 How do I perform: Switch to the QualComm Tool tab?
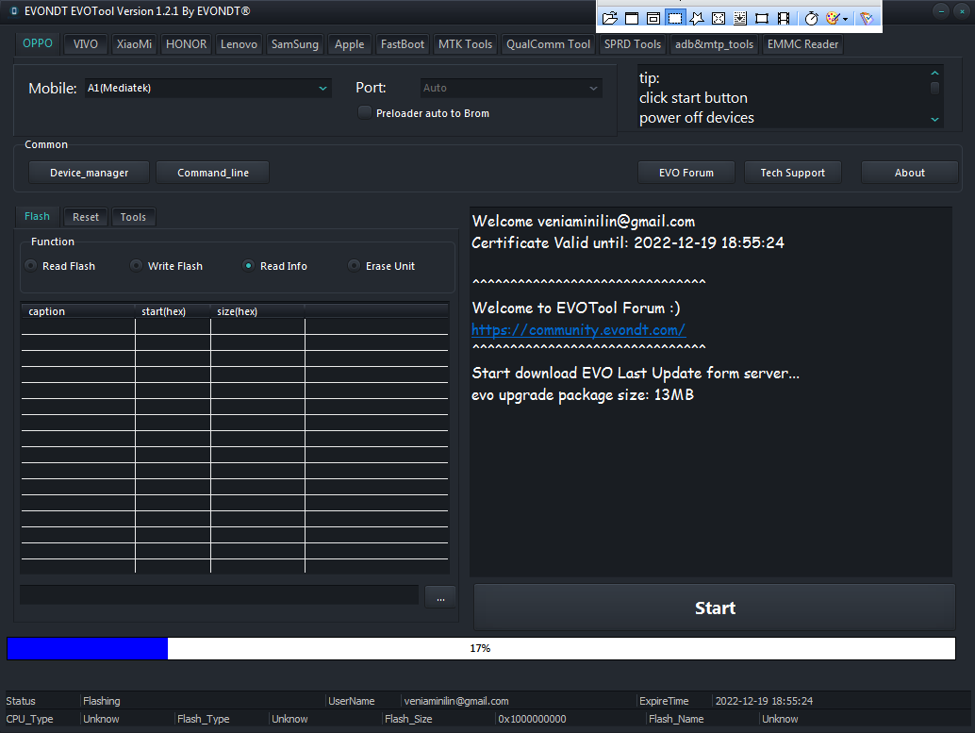548,44
